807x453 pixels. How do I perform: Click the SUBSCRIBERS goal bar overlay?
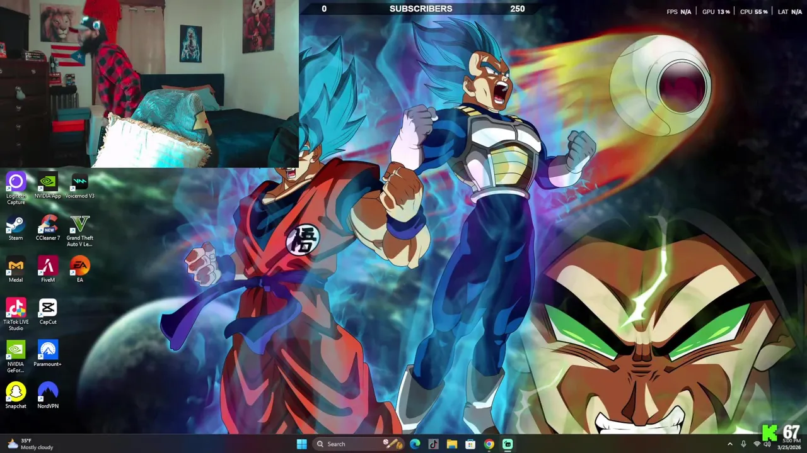[421, 9]
